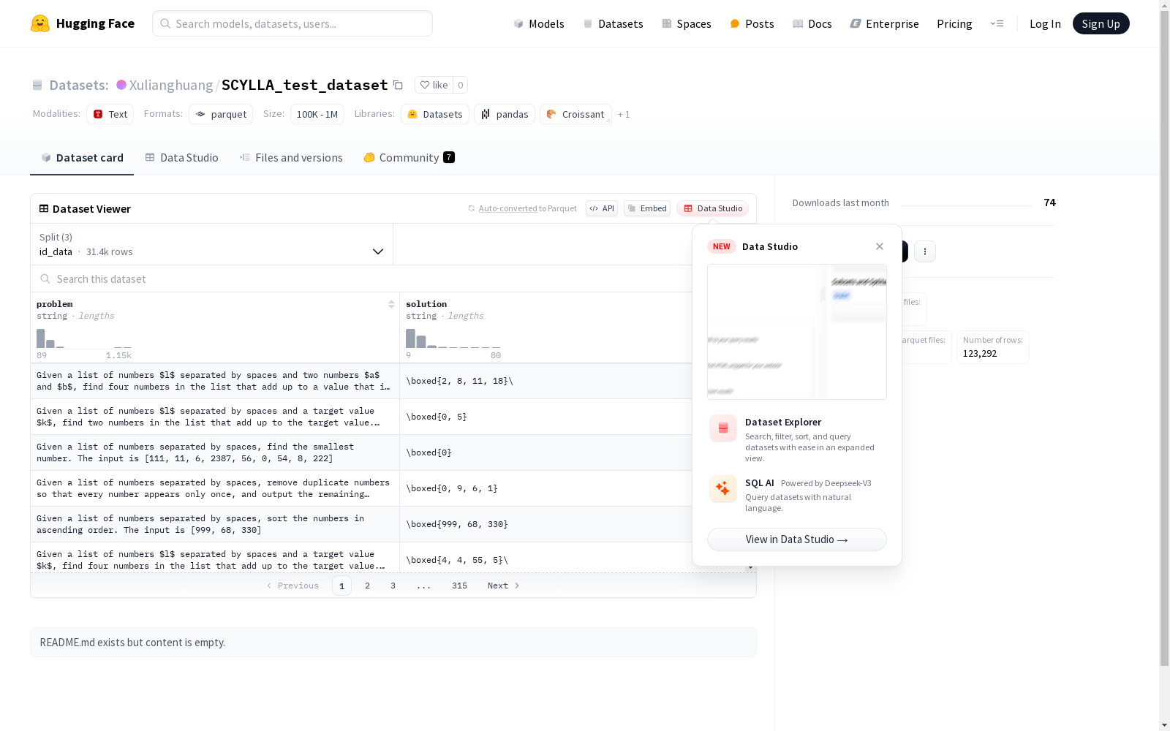1170x731 pixels.
Task: Click the Previous page button
Action: (292, 586)
